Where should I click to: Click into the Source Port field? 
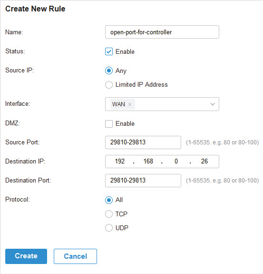[x=143, y=142]
